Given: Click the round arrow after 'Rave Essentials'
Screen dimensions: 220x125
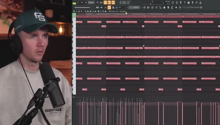Looking at the screenshot, I should click(x=201, y=8).
